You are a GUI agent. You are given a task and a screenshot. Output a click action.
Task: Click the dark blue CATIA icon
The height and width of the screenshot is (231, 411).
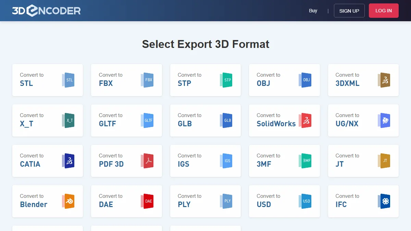click(x=68, y=161)
